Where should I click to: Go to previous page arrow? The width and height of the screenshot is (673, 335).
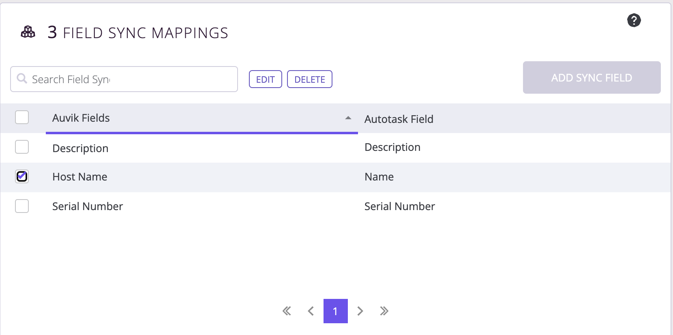[311, 311]
